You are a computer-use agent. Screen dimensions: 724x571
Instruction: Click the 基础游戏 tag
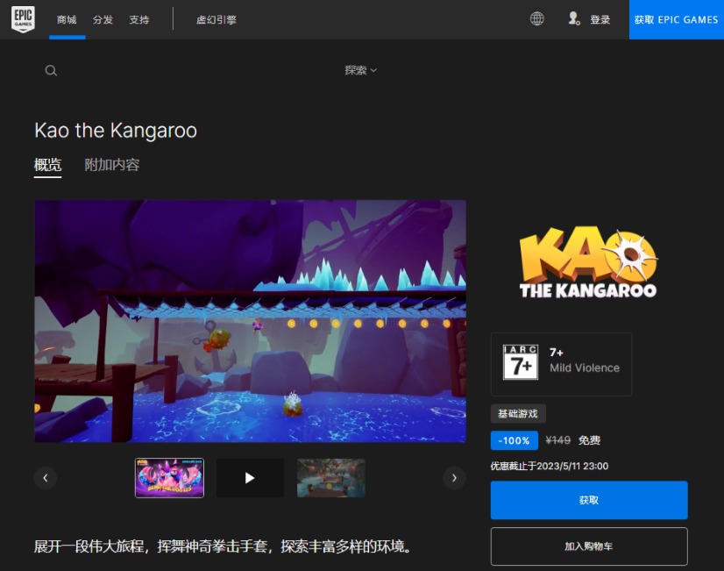(518, 413)
